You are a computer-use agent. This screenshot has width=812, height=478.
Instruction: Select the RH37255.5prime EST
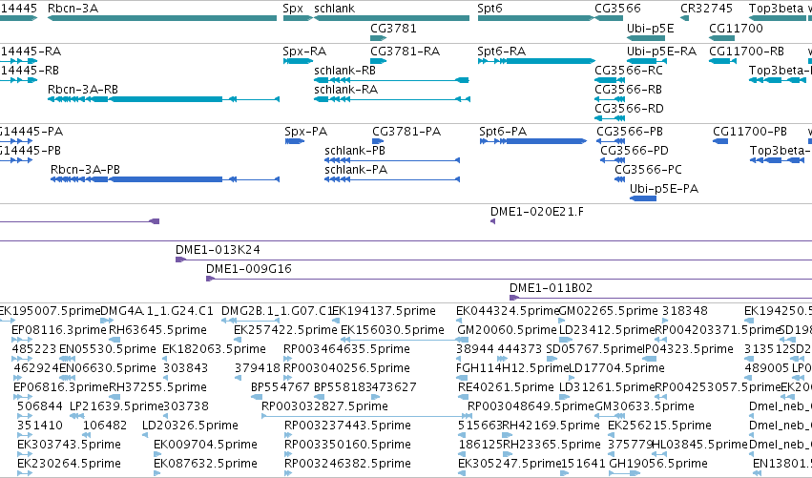[115, 397]
